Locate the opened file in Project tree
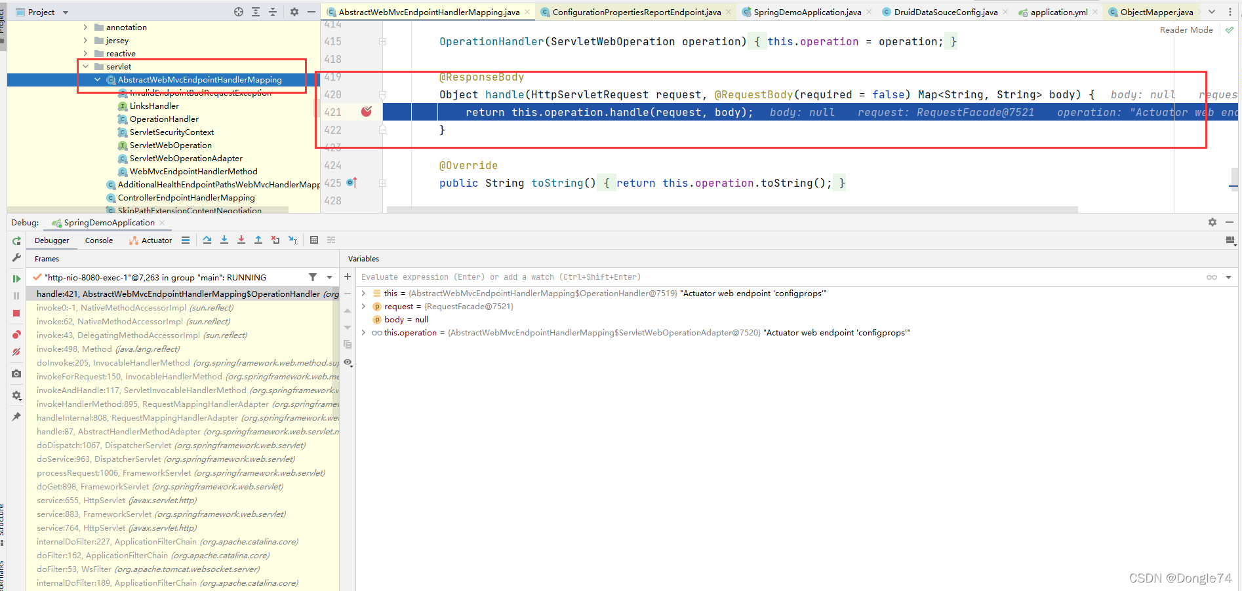 [239, 12]
